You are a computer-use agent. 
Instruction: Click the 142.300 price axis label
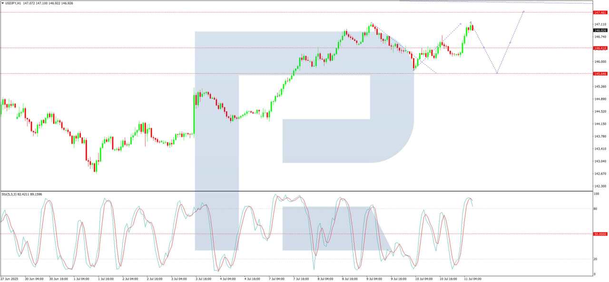(x=600, y=186)
